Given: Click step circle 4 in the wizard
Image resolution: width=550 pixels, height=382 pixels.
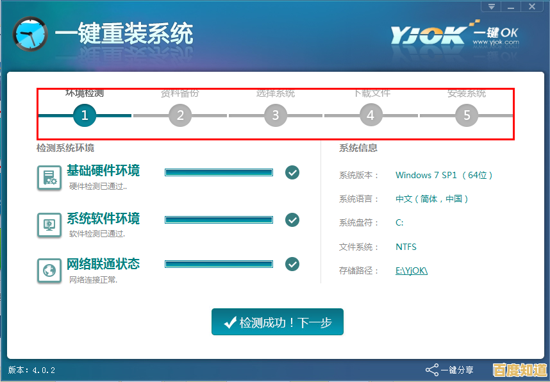Looking at the screenshot, I should pos(371,115).
